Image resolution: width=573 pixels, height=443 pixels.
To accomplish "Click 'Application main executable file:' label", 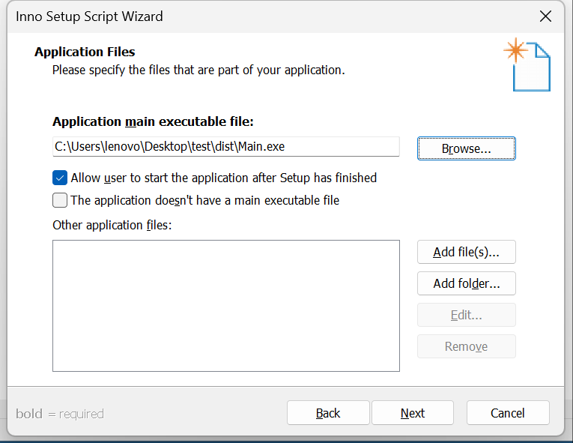I will (x=153, y=121).
